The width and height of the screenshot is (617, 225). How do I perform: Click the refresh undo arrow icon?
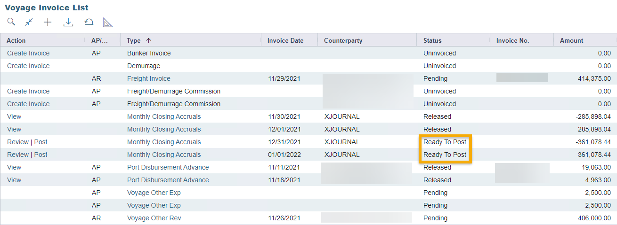coord(89,22)
